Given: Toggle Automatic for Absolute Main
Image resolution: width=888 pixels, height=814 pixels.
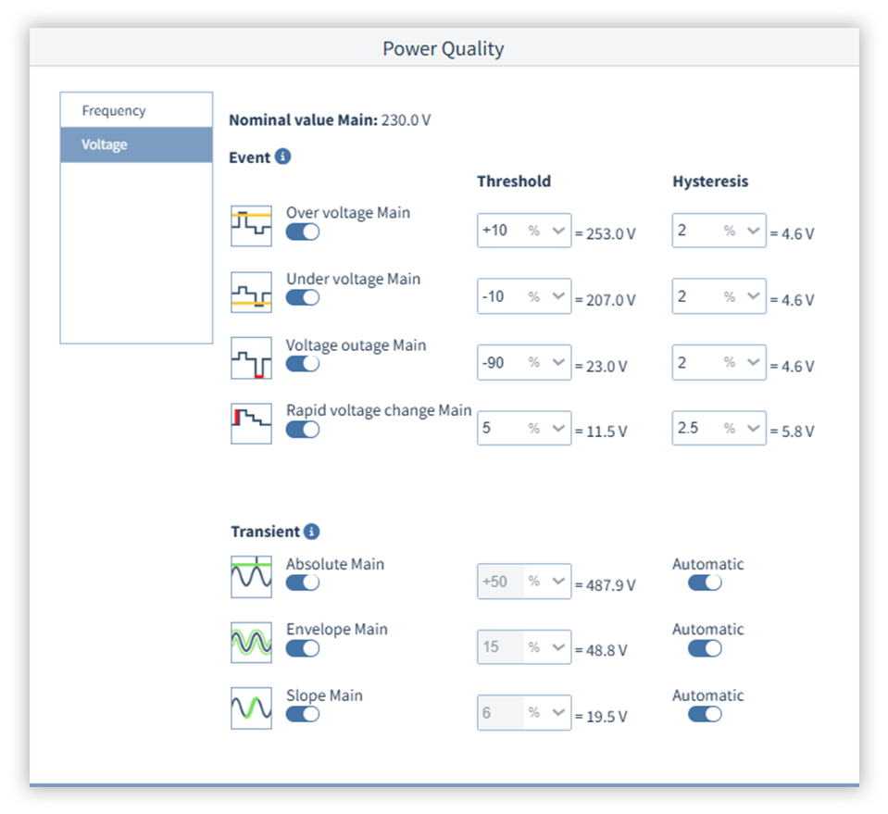Looking at the screenshot, I should coord(706,582).
